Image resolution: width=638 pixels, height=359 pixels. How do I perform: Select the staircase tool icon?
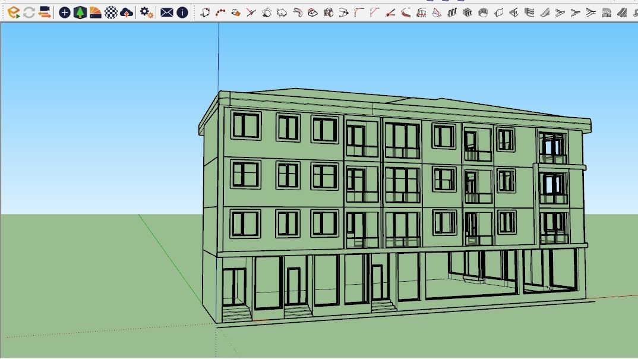pyautogui.click(x=545, y=13)
